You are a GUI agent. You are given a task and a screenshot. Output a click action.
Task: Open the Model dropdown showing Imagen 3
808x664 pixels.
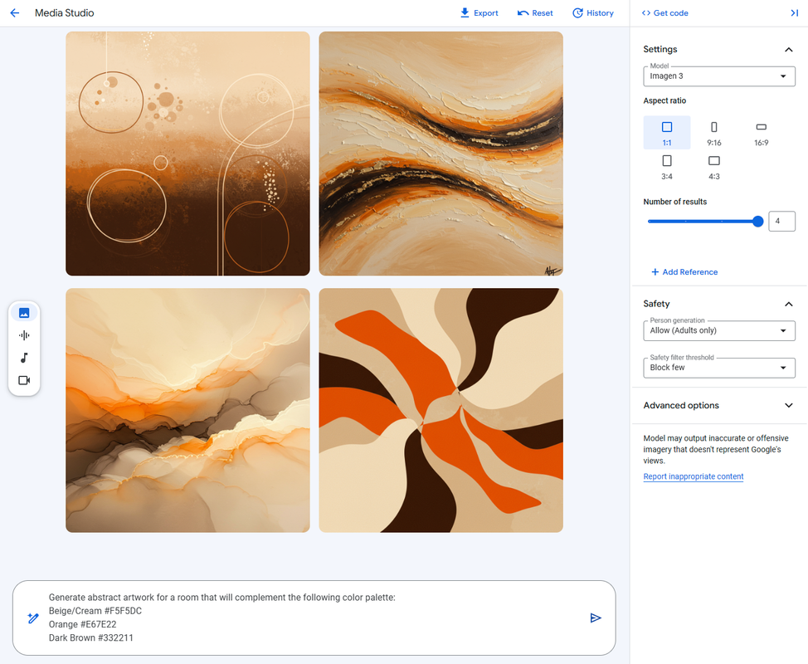pos(719,76)
